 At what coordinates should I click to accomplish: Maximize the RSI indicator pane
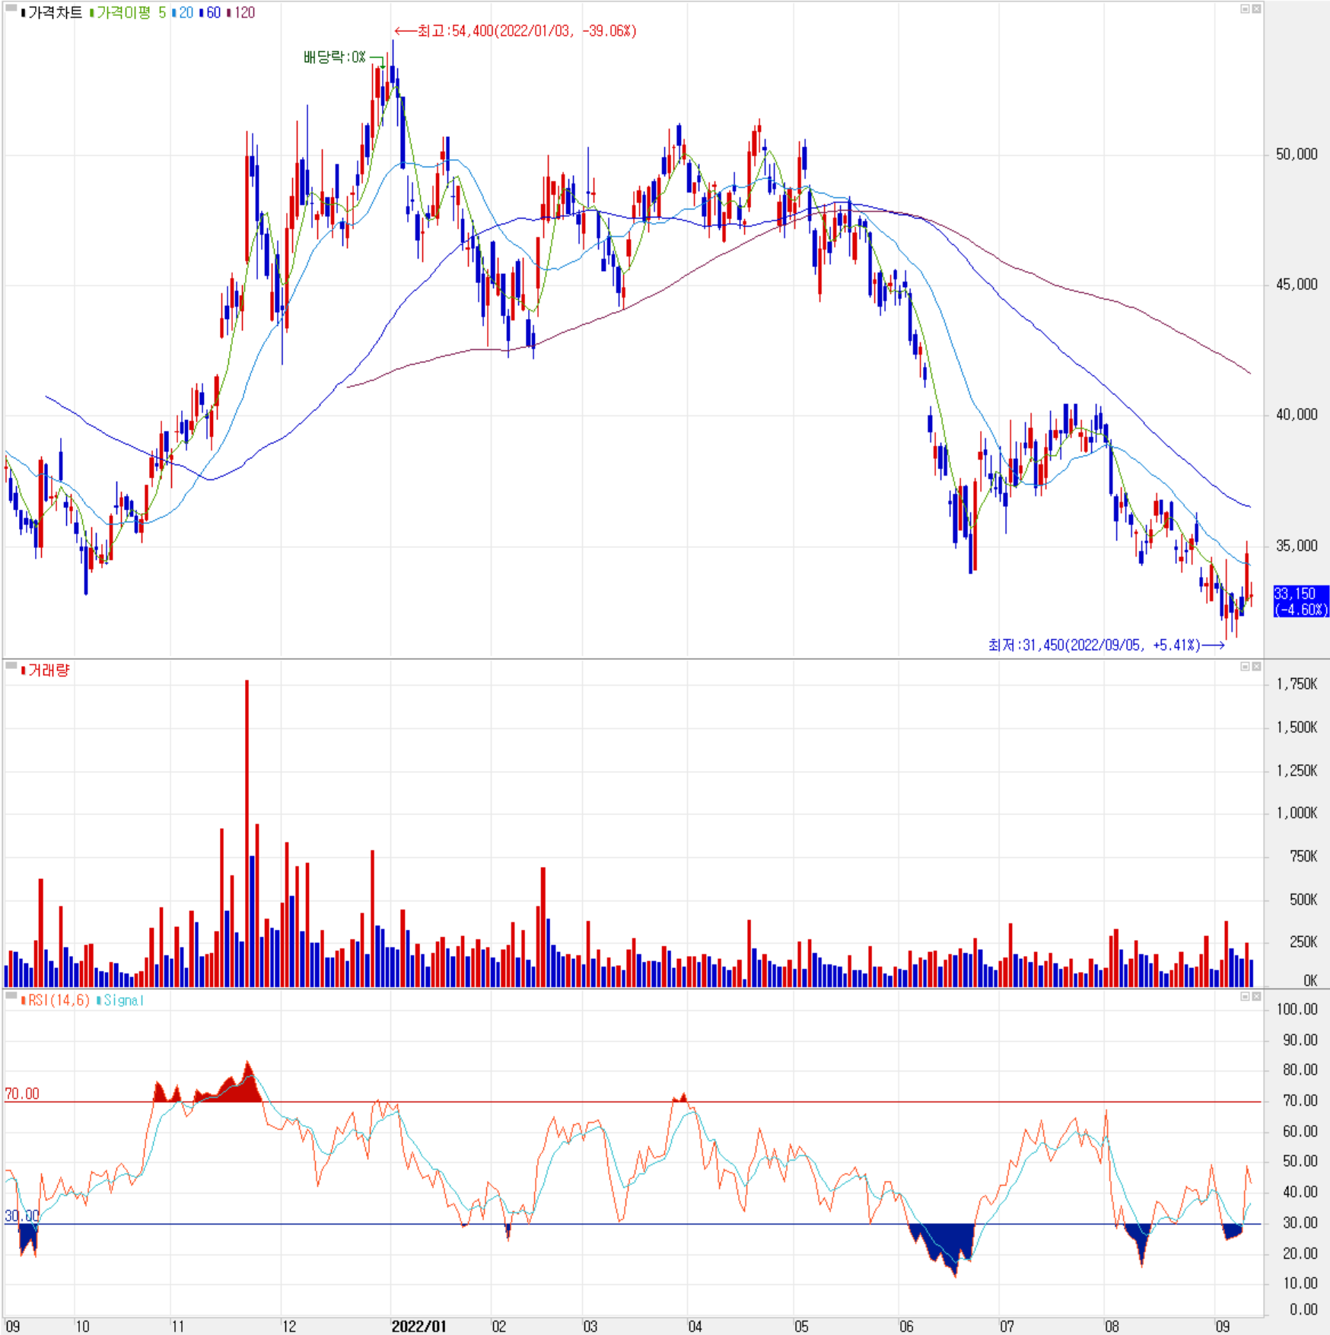(x=1245, y=996)
